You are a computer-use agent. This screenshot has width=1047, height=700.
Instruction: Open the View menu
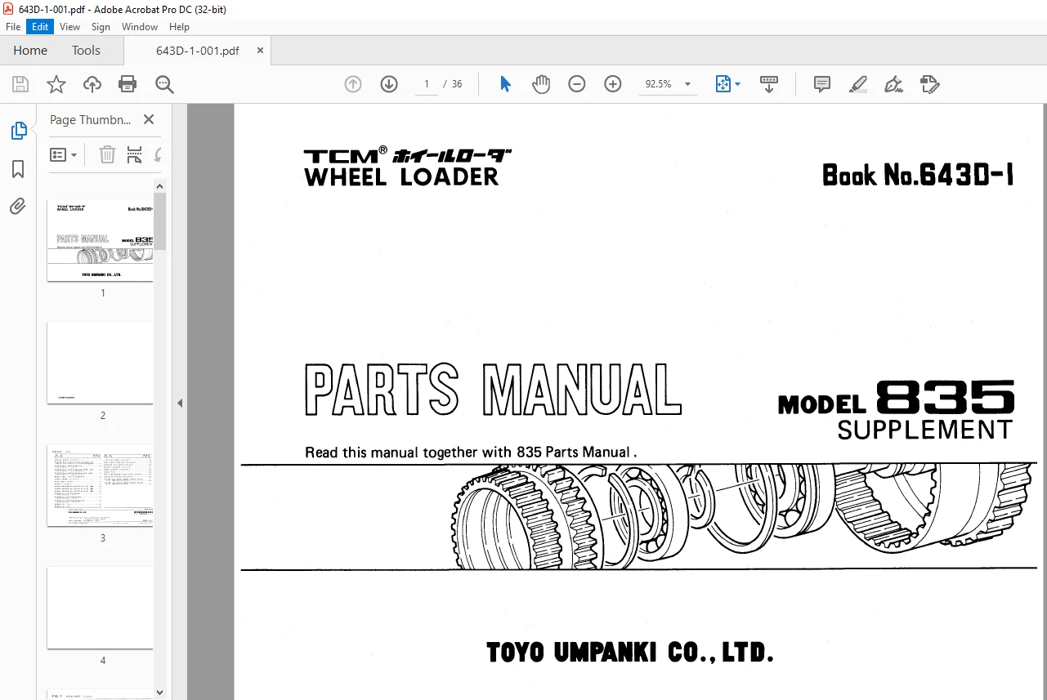tap(70, 27)
